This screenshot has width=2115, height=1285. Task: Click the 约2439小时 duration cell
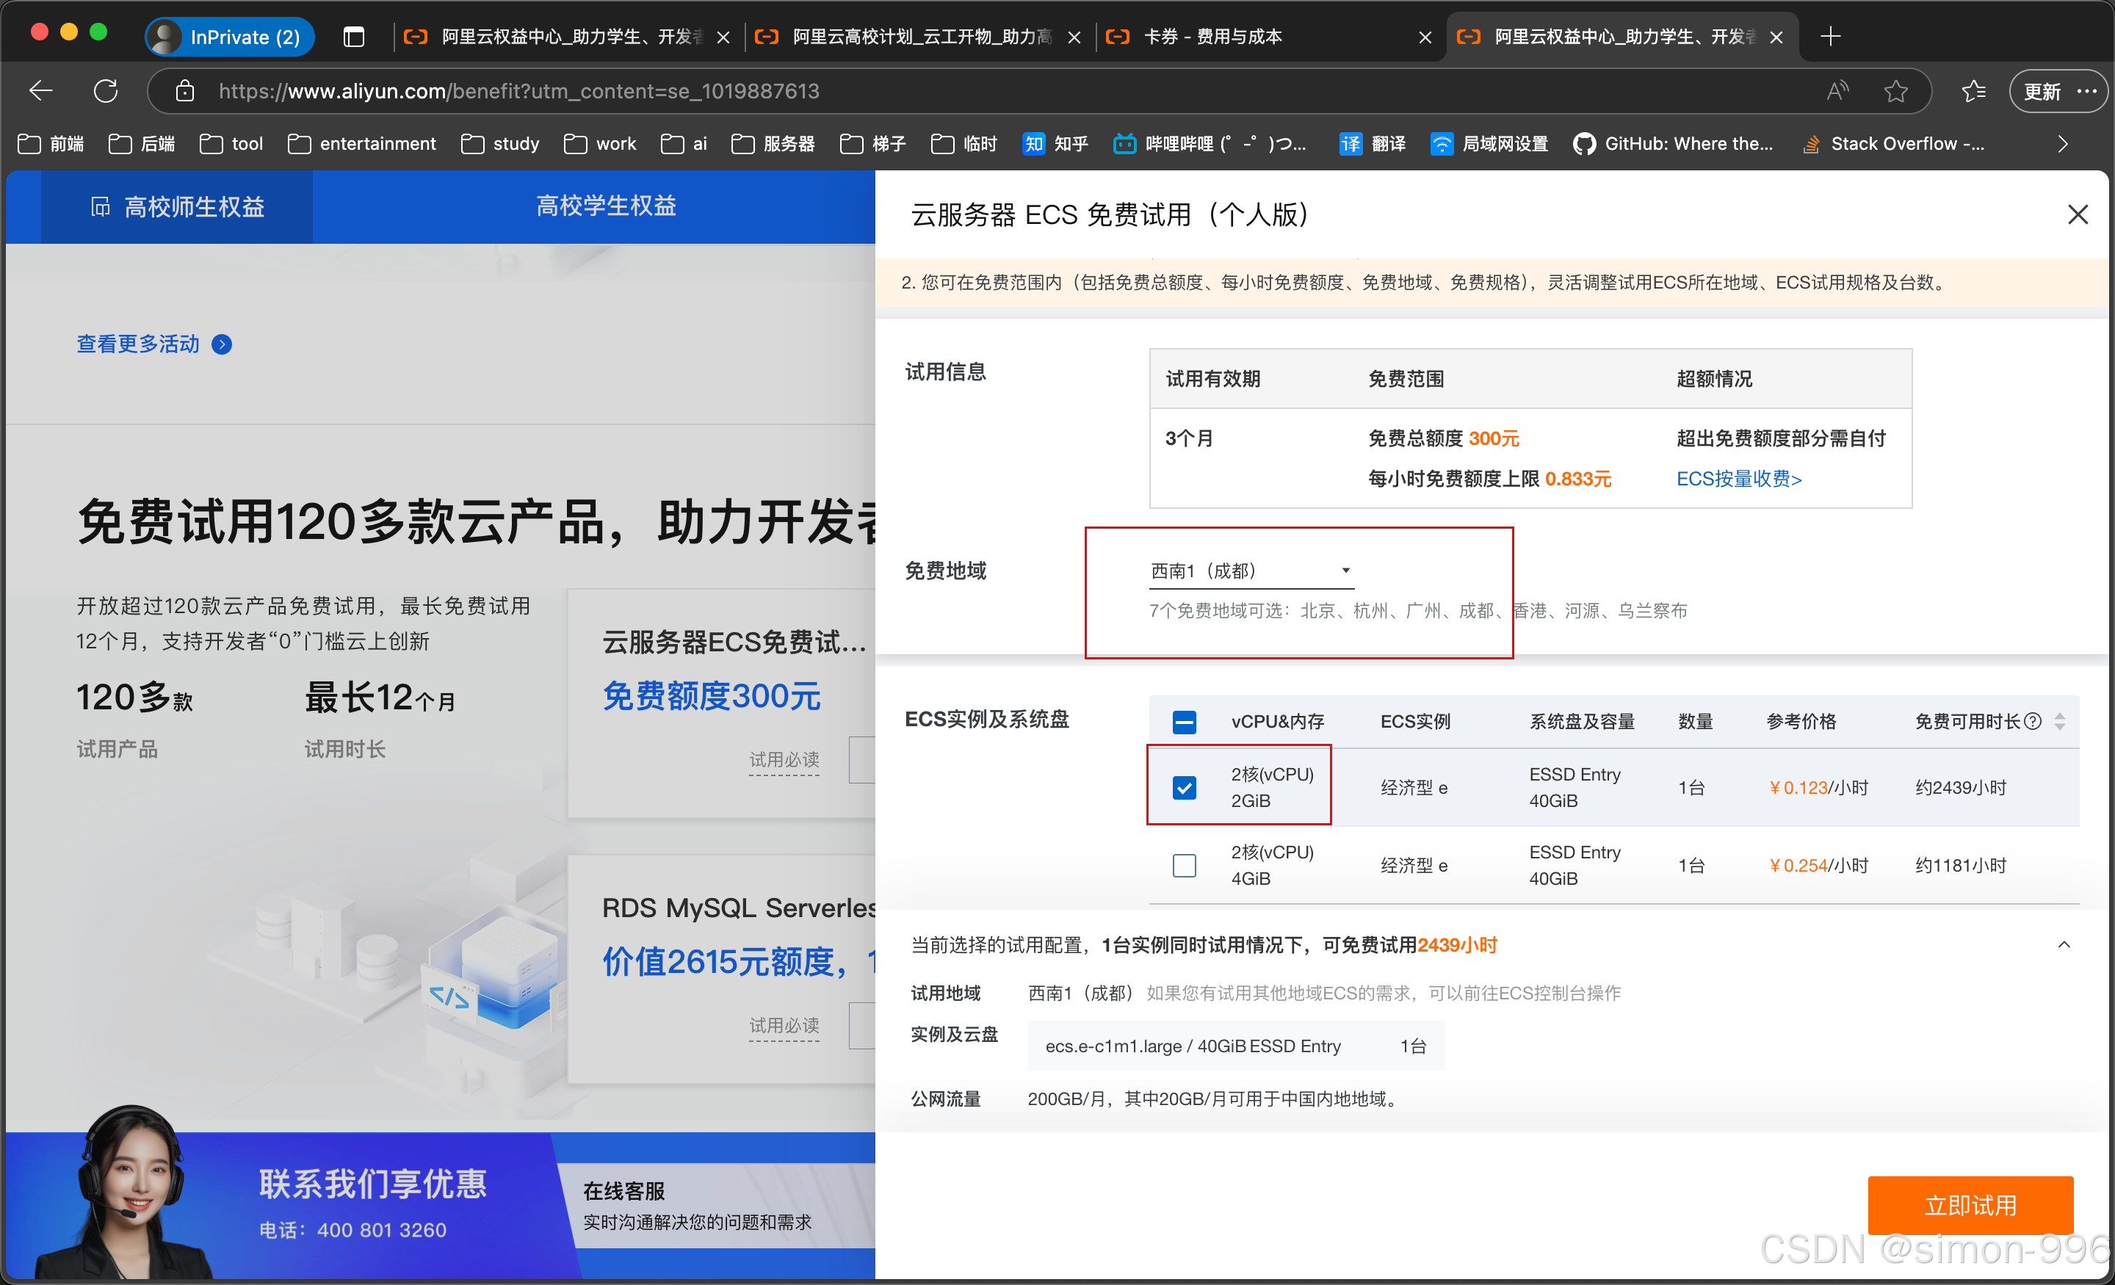click(x=1961, y=787)
